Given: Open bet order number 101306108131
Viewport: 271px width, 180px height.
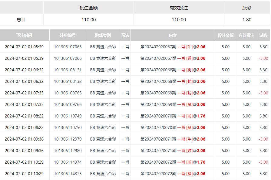Looking at the screenshot, I should pyautogui.click(x=68, y=70).
